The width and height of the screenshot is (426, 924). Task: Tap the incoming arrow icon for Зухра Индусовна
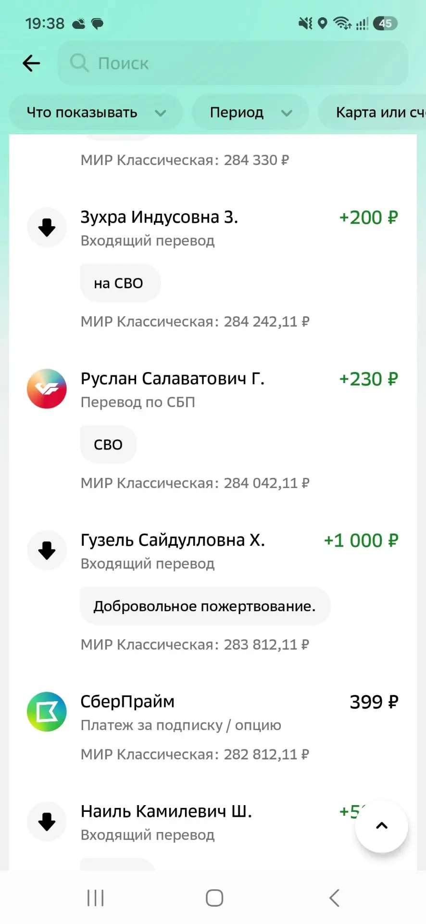pos(47,227)
